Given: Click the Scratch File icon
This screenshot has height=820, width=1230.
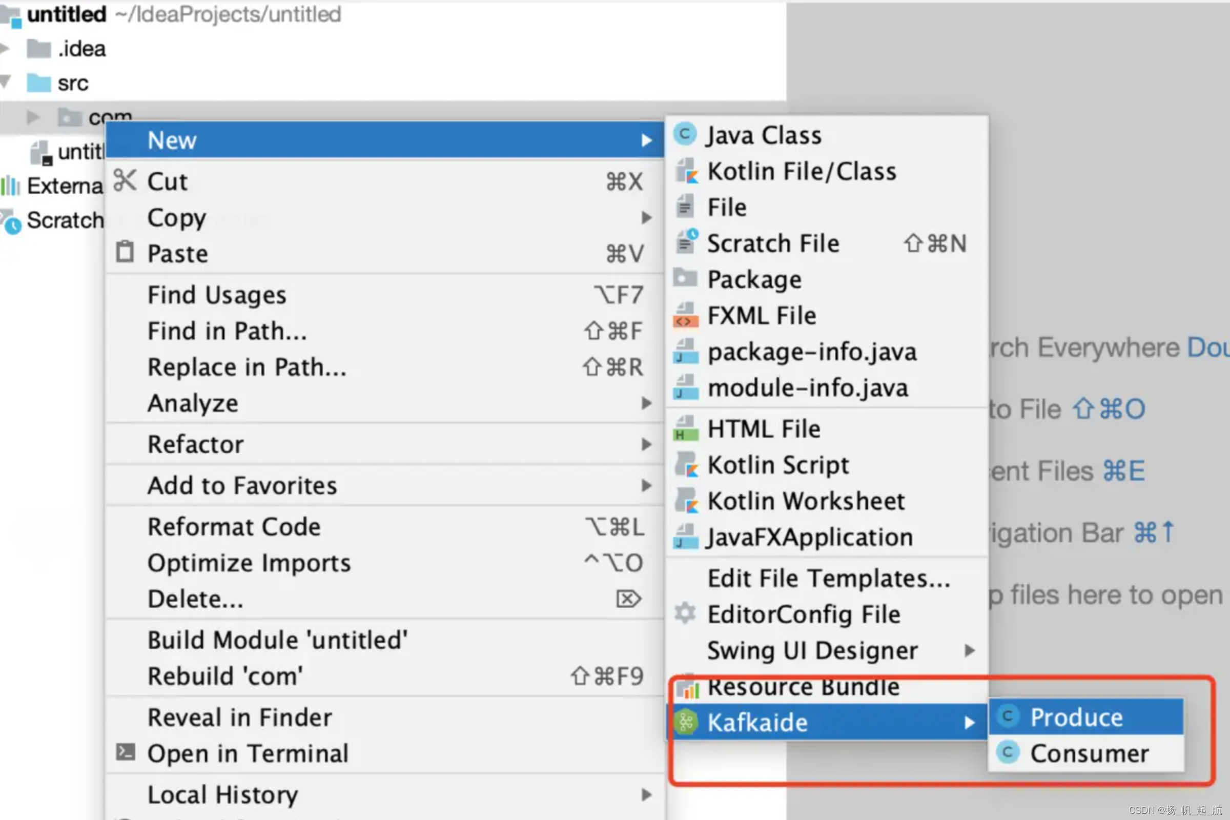Looking at the screenshot, I should click(686, 242).
